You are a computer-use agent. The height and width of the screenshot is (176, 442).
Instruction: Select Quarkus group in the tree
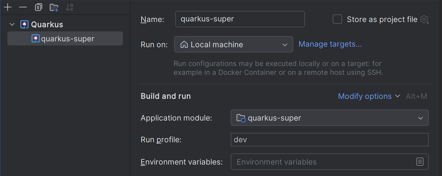click(47, 24)
